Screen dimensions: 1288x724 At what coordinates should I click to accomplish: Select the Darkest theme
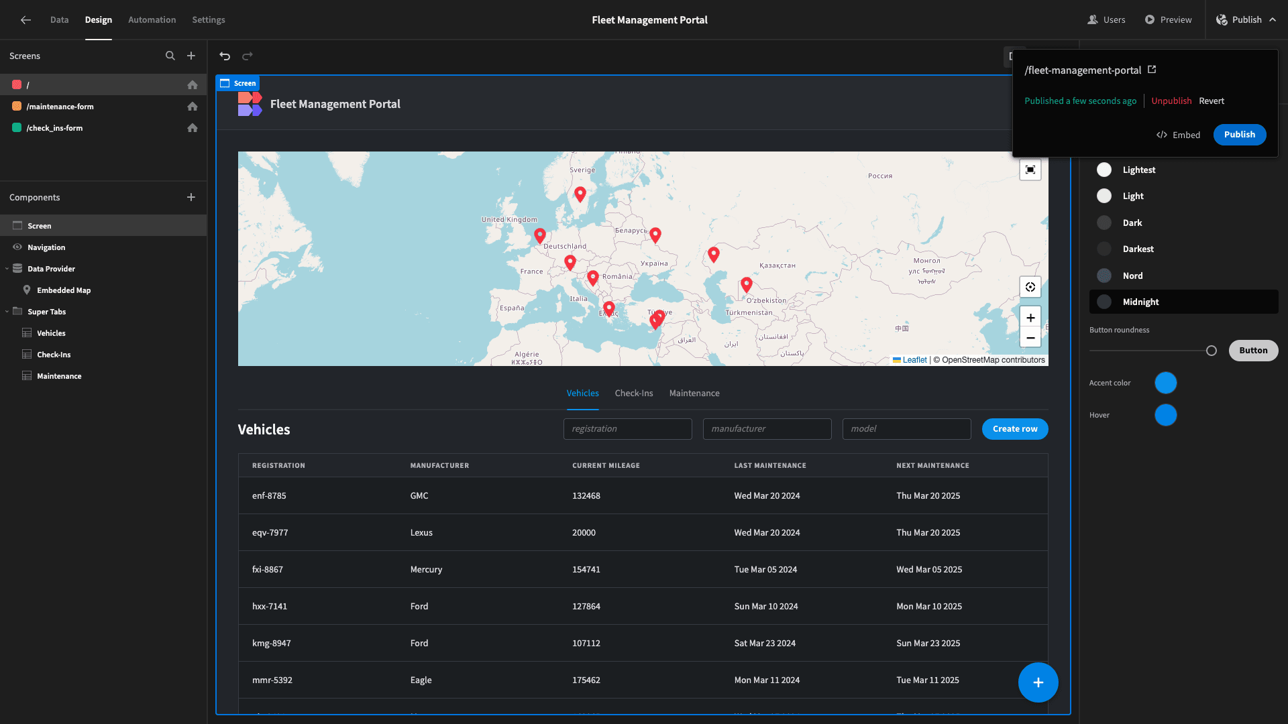(1183, 249)
